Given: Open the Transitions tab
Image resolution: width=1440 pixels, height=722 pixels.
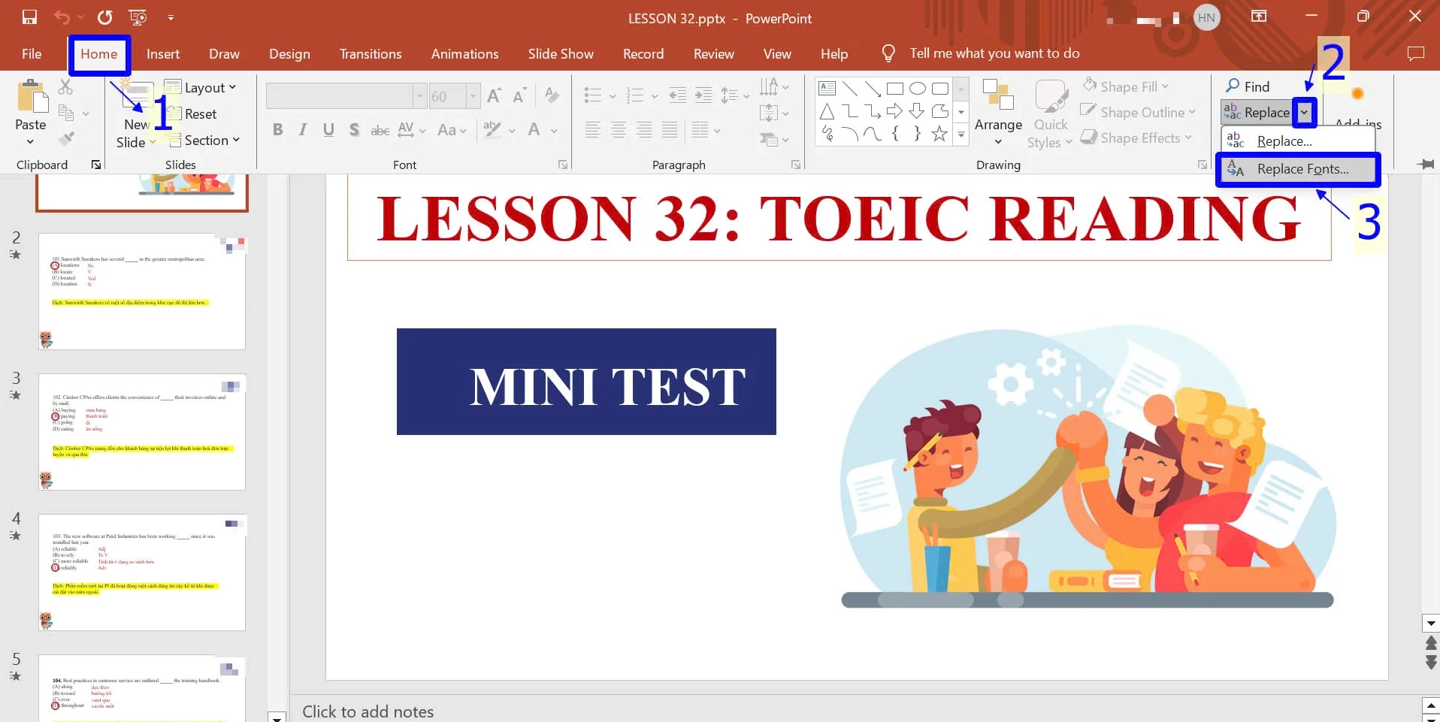Looking at the screenshot, I should tap(371, 54).
